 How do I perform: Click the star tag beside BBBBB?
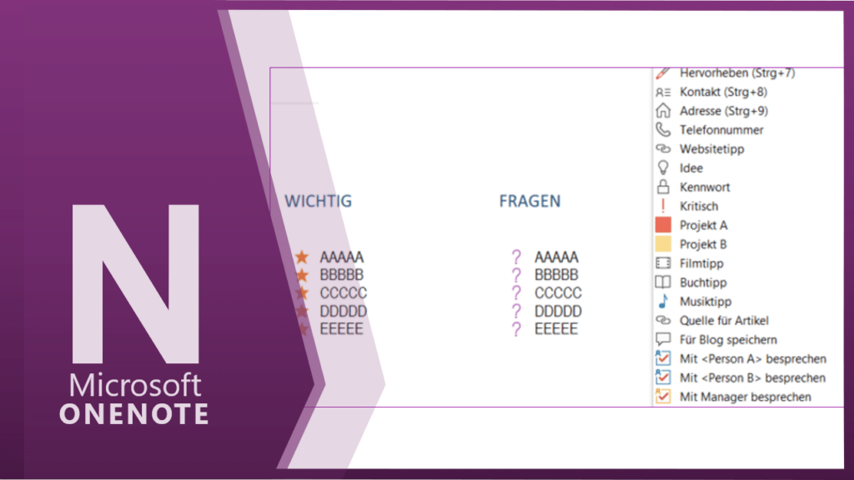[302, 275]
